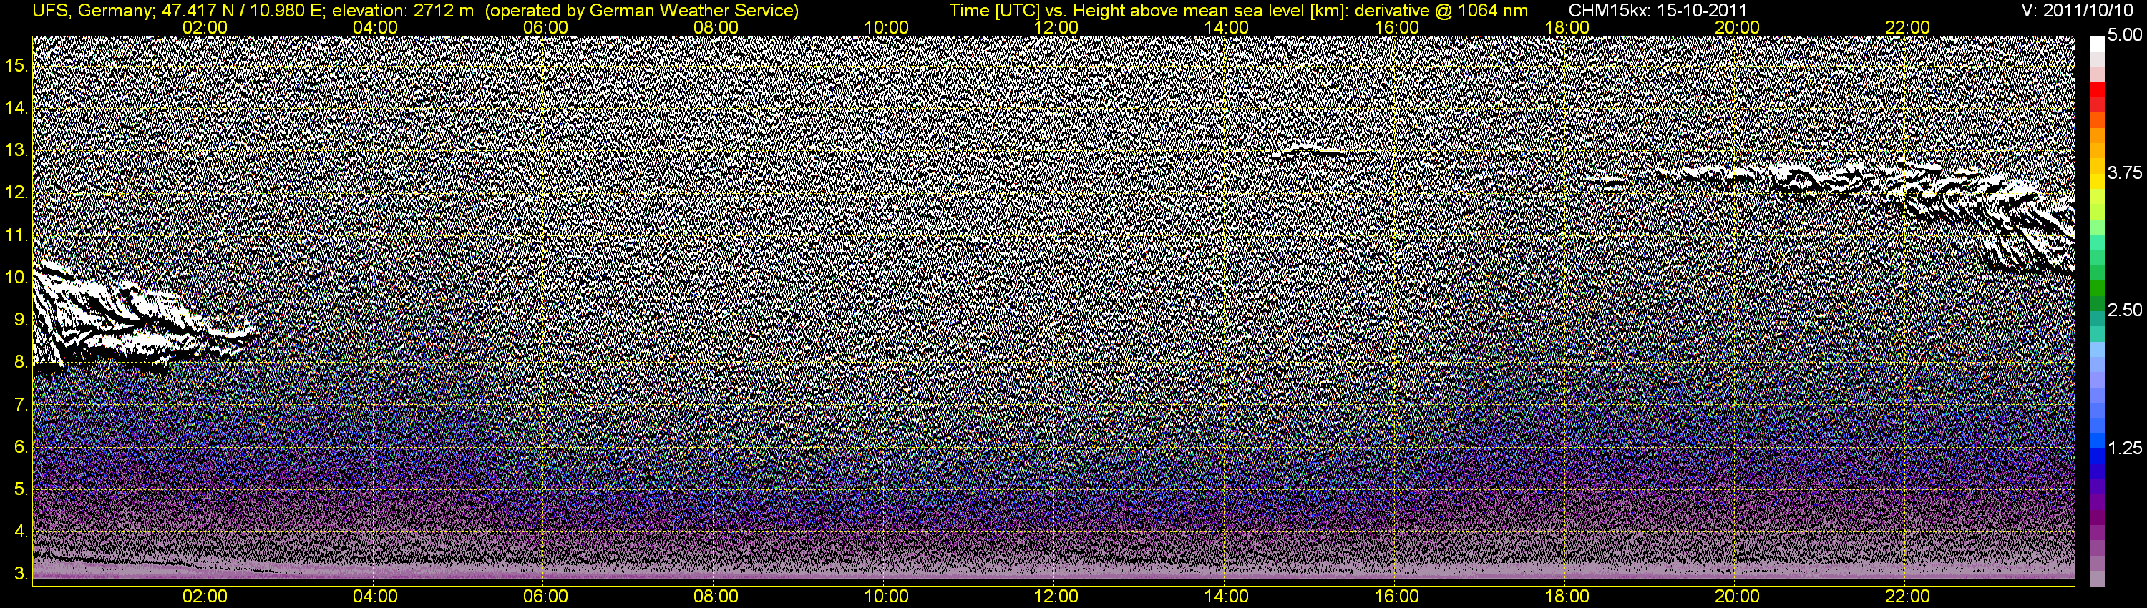Click colorbar value 2.50
Viewport: 2147px width, 608px height.
click(x=2125, y=310)
